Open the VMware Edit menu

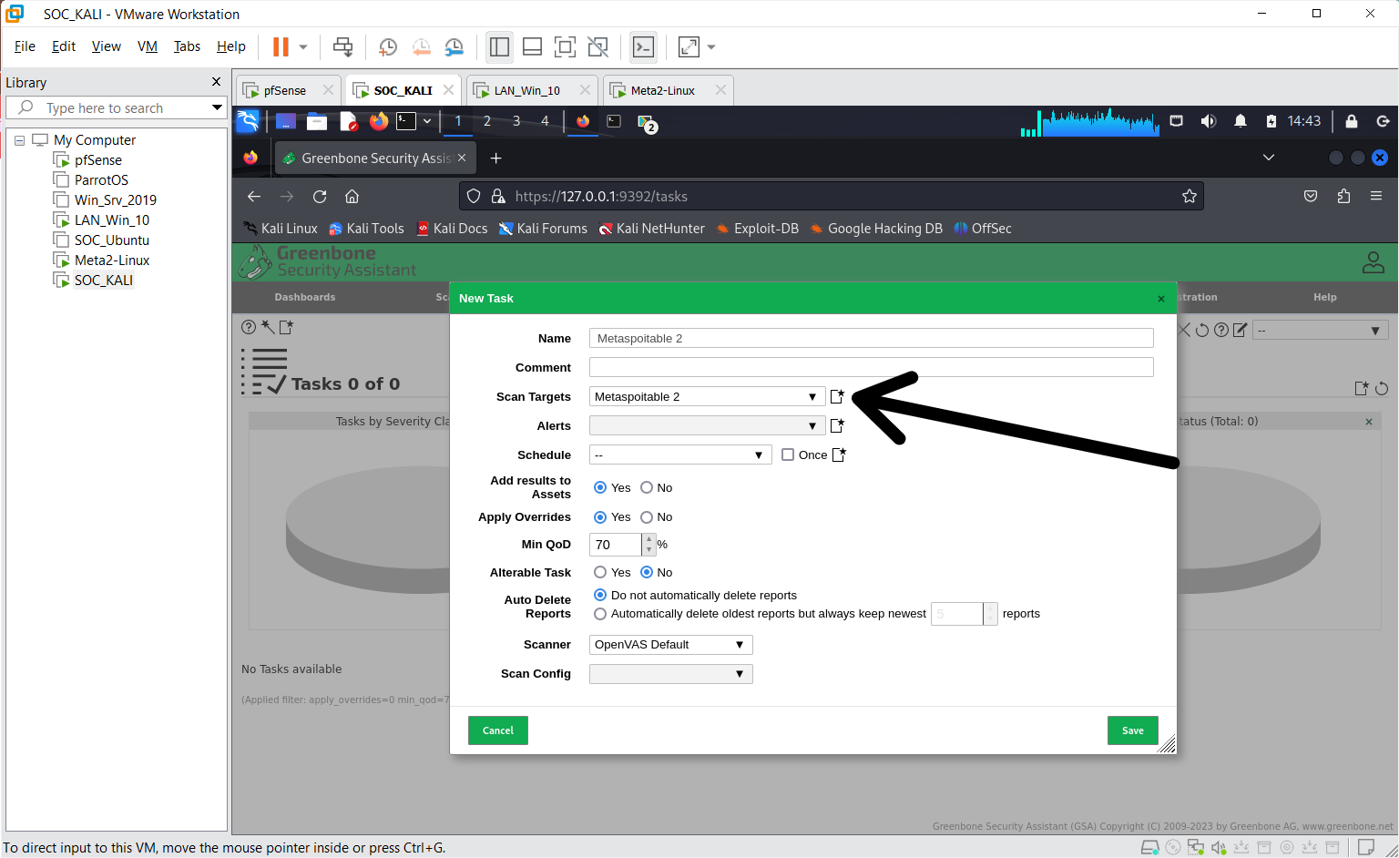point(64,46)
